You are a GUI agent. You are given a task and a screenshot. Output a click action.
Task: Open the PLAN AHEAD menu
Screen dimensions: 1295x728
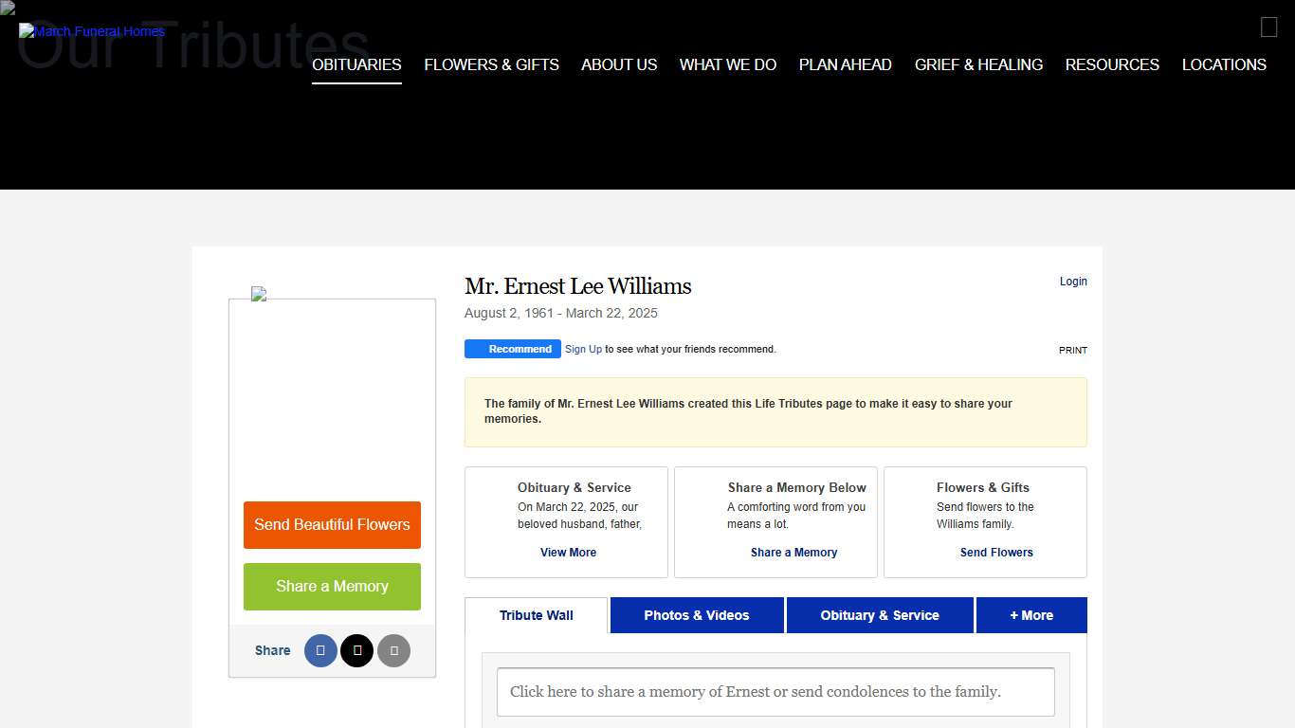(845, 64)
